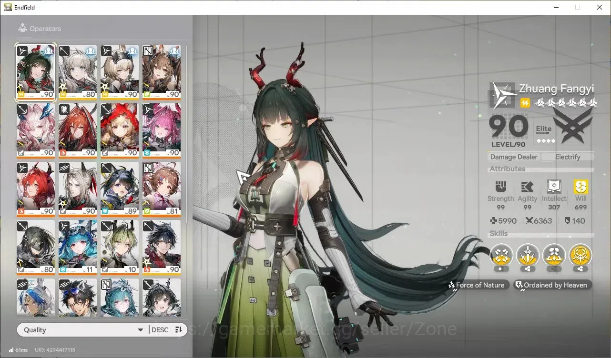Open the gold fourth skill icon
This screenshot has width=611, height=358.
coord(580,255)
